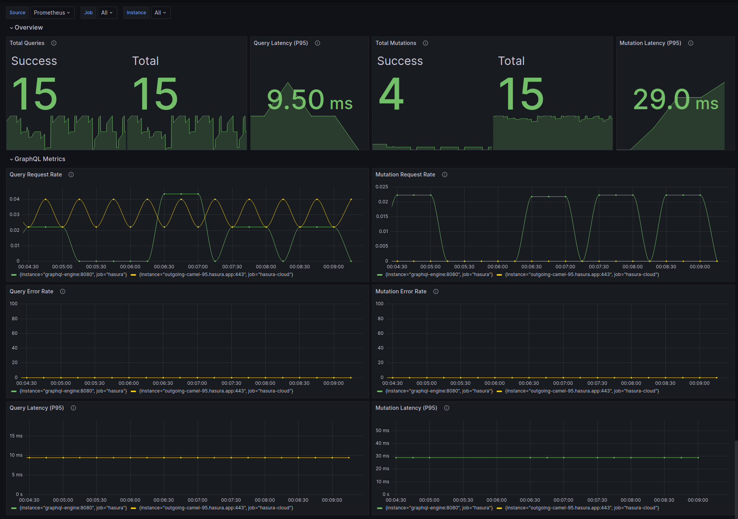The width and height of the screenshot is (738, 519).
Task: Toggle hasura-cloud series in Mutation Request Rate legend
Action: click(582, 274)
